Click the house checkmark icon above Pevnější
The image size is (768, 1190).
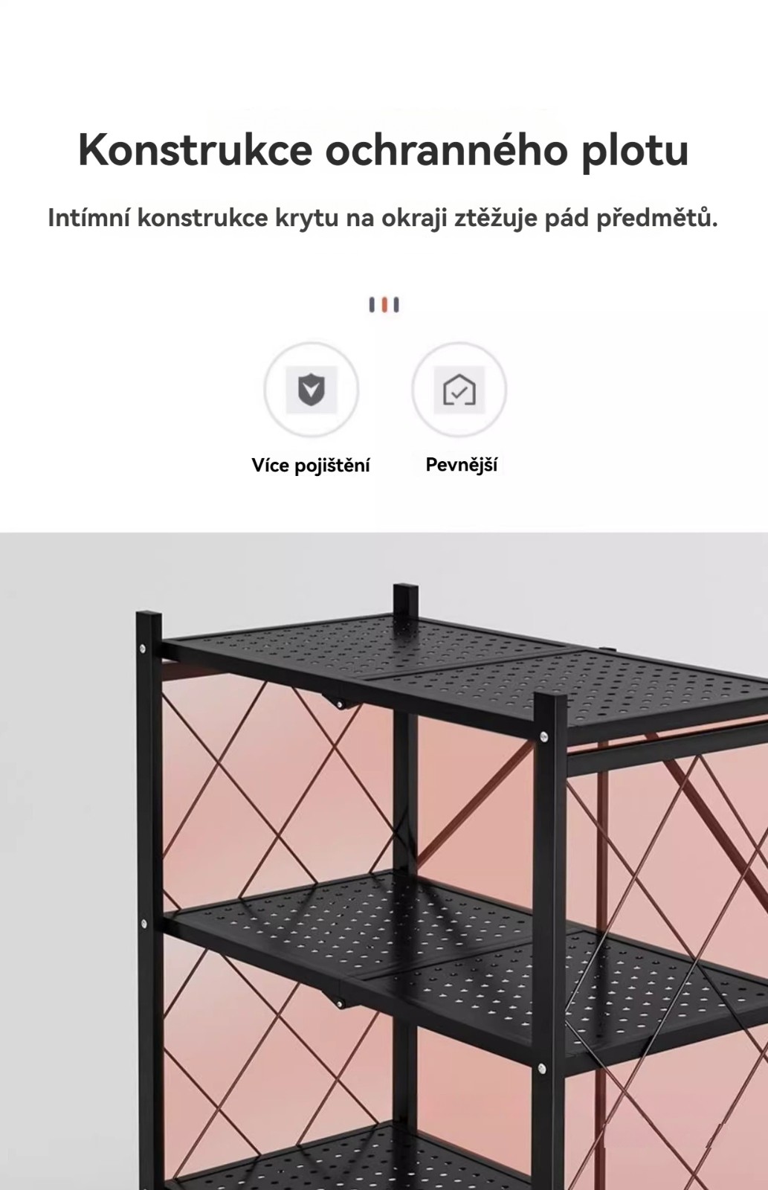click(459, 390)
